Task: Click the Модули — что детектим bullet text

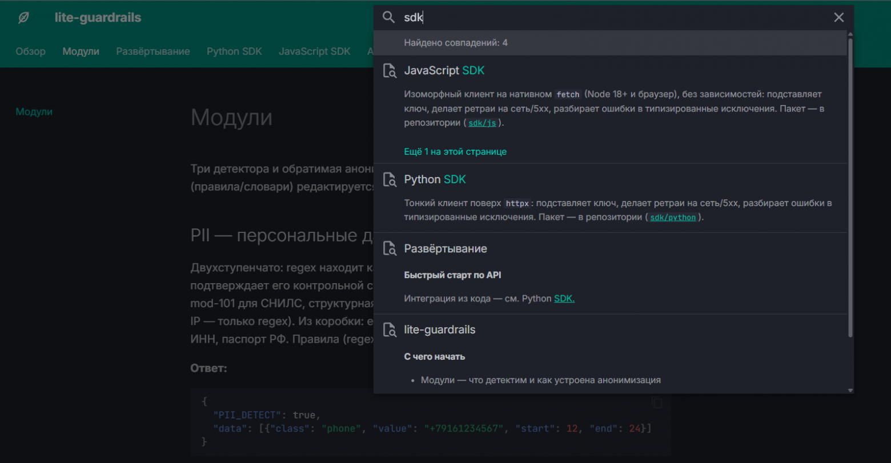Action: click(541, 380)
